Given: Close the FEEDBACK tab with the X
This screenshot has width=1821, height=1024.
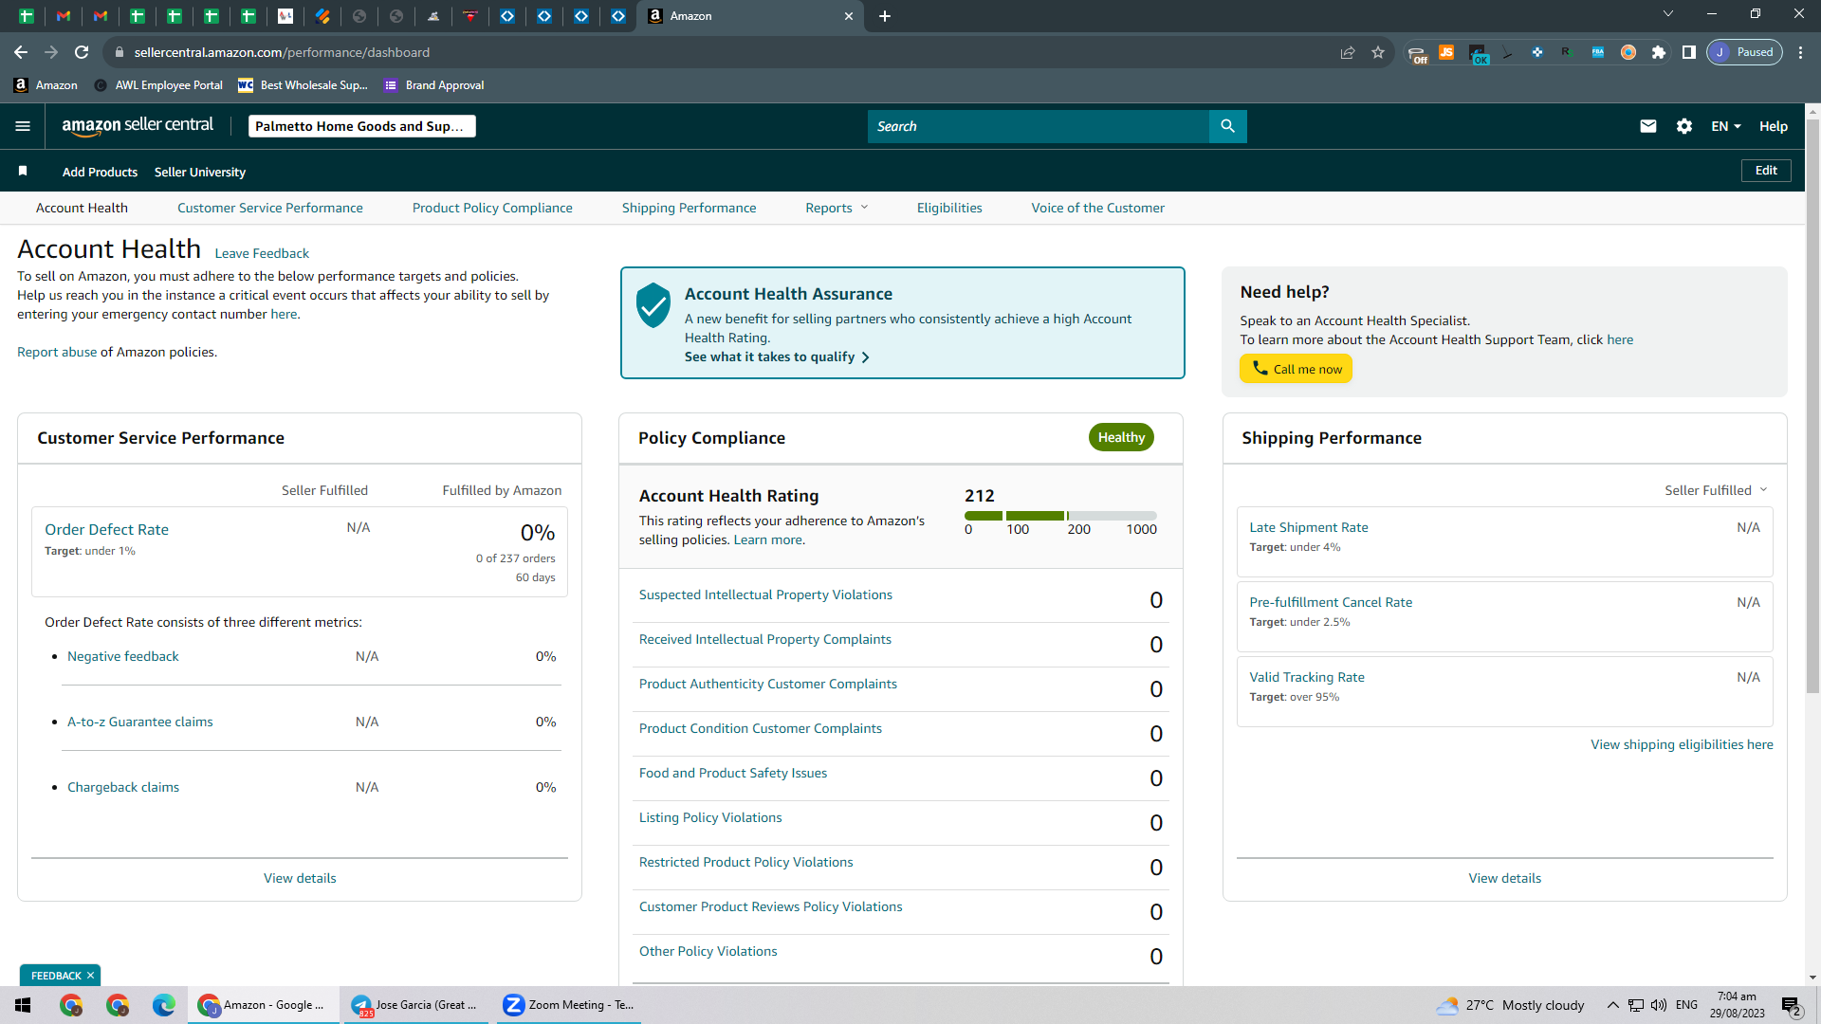Looking at the screenshot, I should (91, 976).
